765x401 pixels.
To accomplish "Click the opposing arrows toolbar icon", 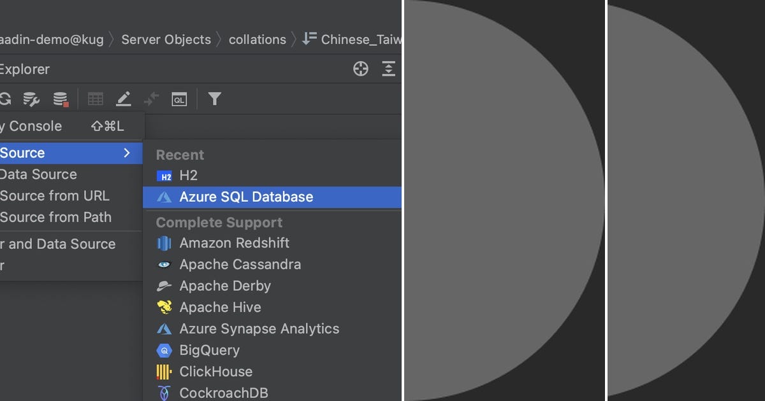I will 151,99.
